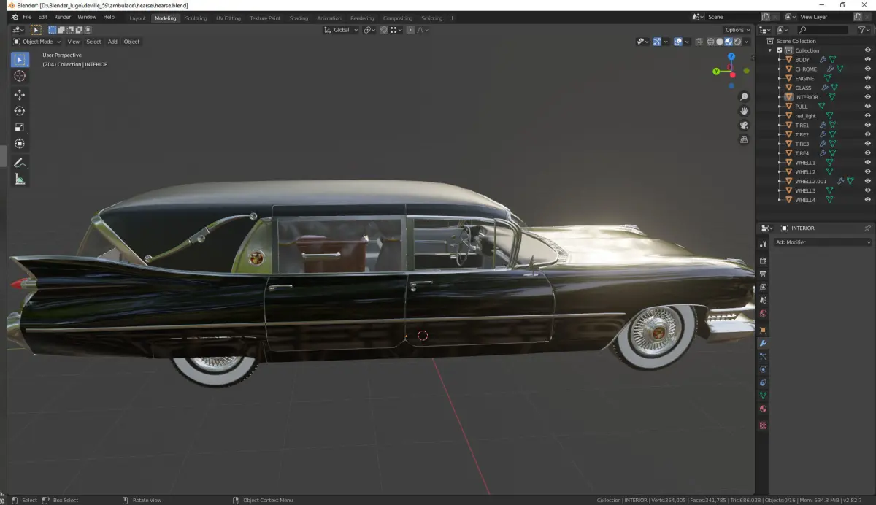Open the Render properties tab
Screen dimensions: 876x505
[x=763, y=261]
